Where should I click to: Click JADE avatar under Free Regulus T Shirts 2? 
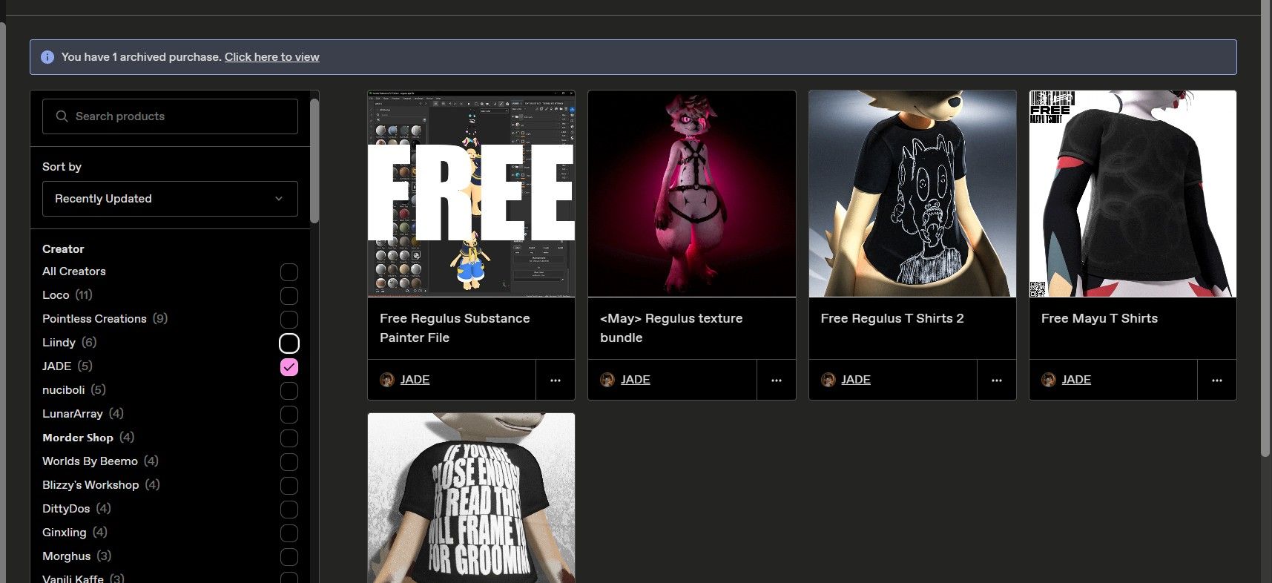pyautogui.click(x=828, y=380)
